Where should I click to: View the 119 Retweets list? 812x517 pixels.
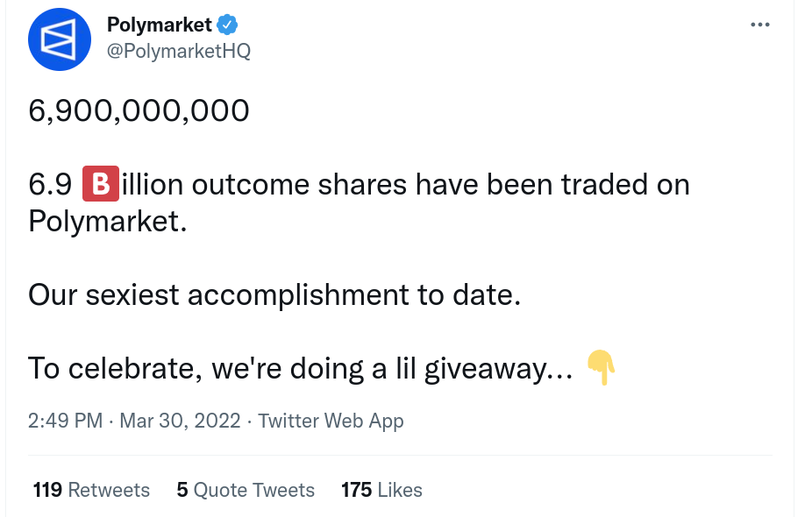click(x=91, y=490)
